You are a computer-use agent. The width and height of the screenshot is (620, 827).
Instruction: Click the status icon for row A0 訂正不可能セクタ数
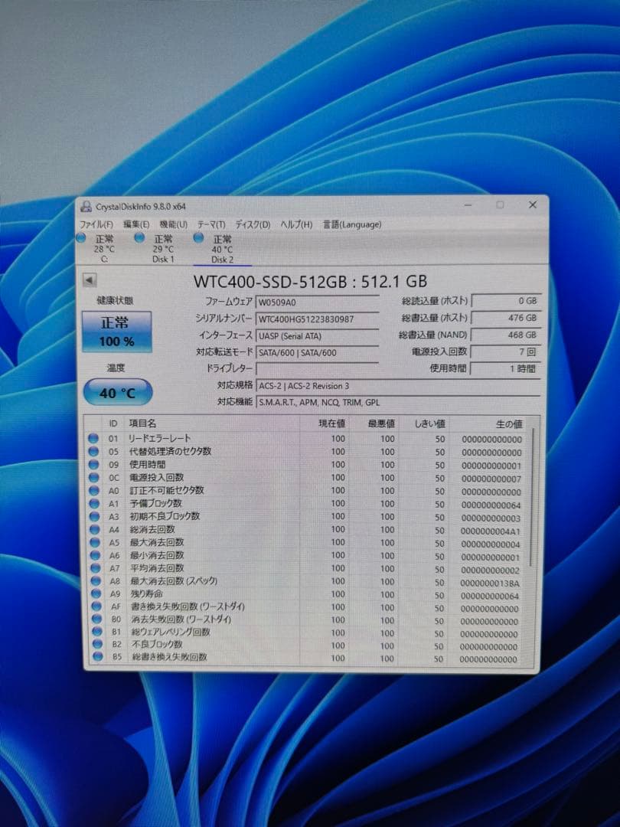point(94,491)
